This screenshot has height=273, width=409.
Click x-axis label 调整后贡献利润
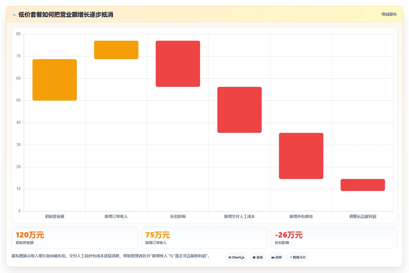[363, 216]
